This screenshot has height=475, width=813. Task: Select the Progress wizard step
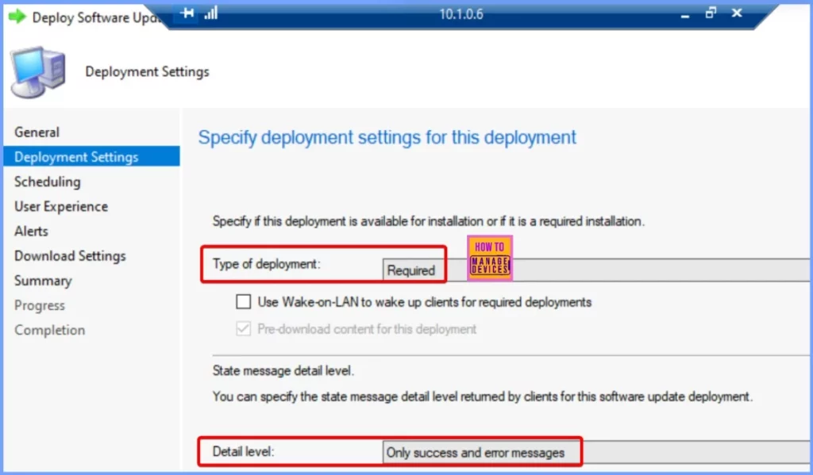[40, 305]
